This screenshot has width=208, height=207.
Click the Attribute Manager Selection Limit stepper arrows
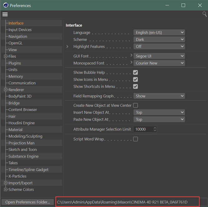(155, 129)
